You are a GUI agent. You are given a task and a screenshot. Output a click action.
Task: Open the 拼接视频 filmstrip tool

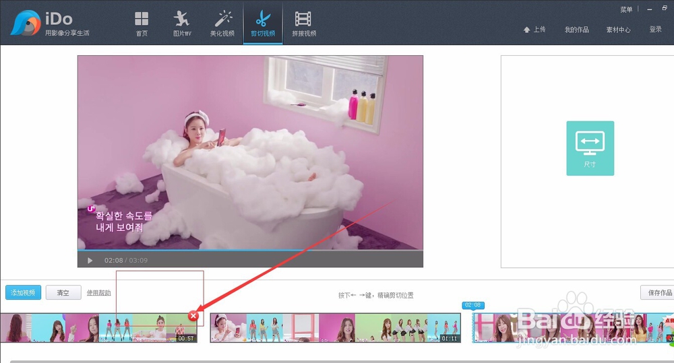point(304,24)
